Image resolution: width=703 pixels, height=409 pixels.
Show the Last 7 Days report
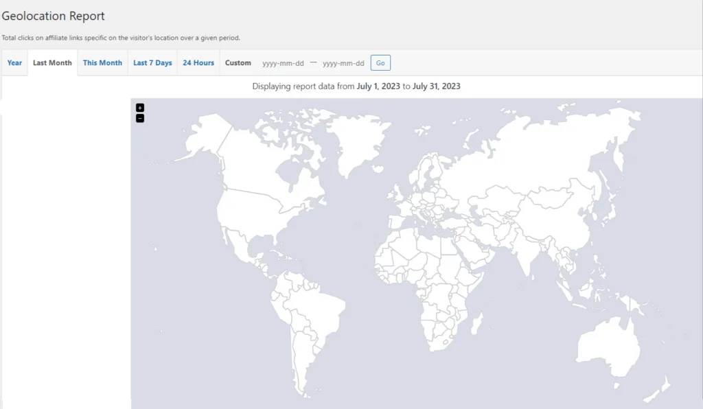(x=152, y=62)
